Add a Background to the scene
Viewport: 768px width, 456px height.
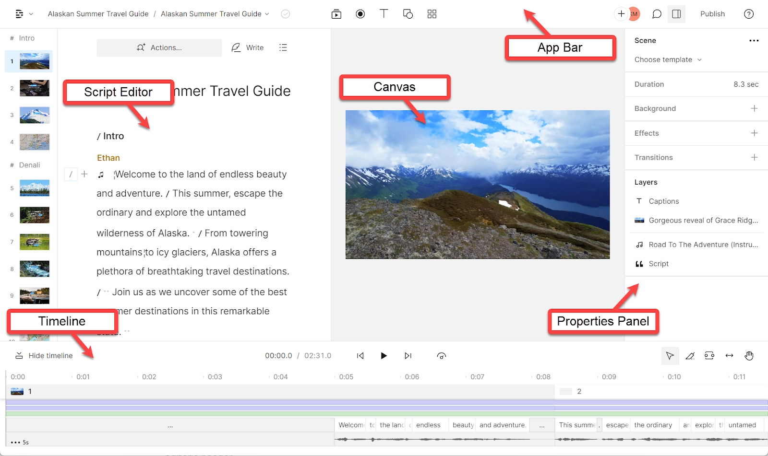[x=754, y=108]
